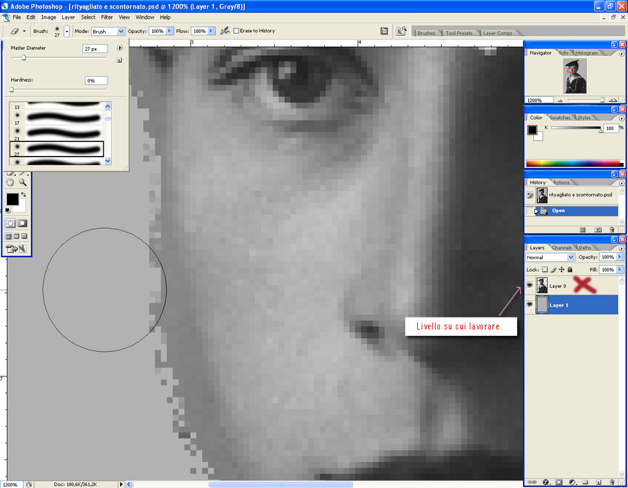Delete layer using the trash icon

[x=612, y=482]
